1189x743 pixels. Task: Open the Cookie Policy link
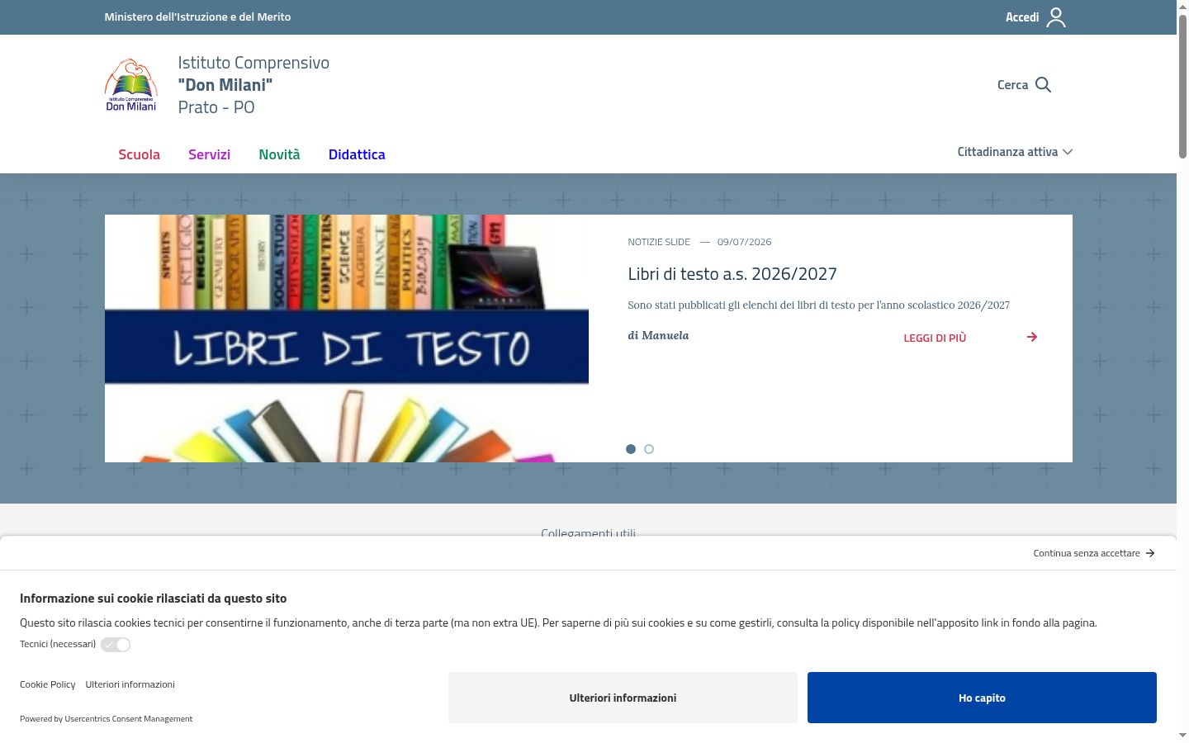click(x=47, y=684)
